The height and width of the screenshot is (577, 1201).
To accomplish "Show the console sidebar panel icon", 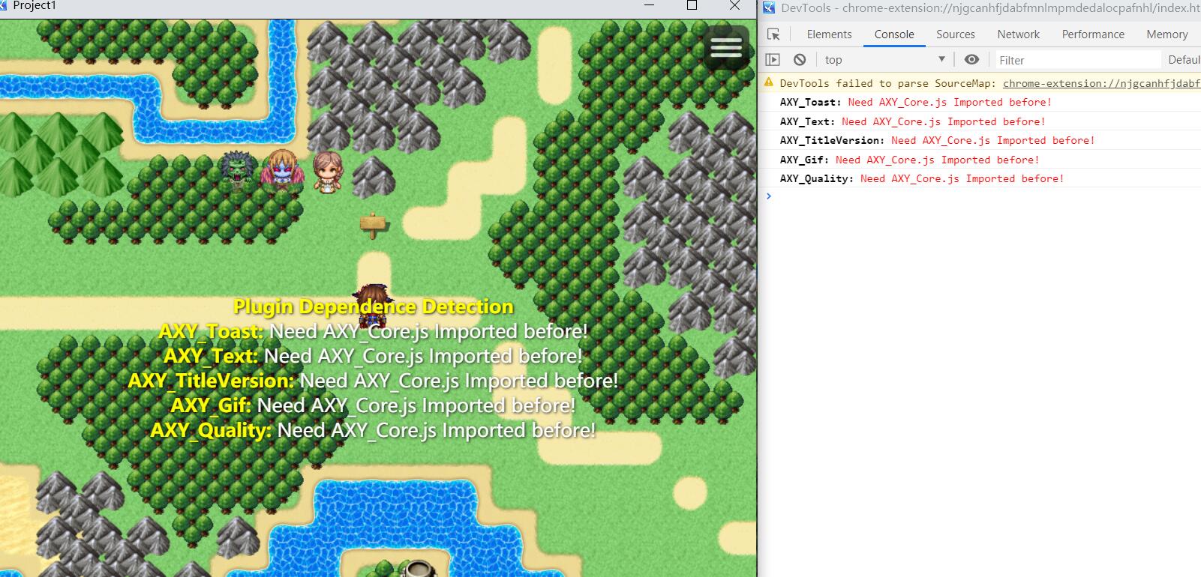I will 773,60.
